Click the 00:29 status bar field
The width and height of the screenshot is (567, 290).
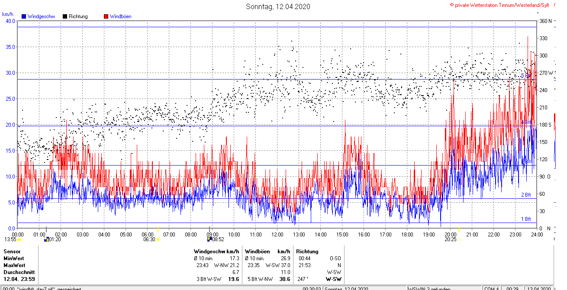pyautogui.click(x=512, y=288)
